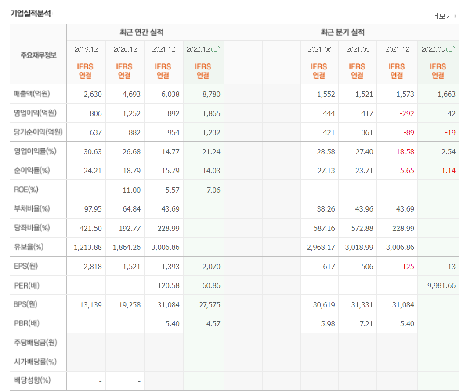463x391 pixels.
Task: Click the 2022.03(E) column header
Action: coord(438,49)
